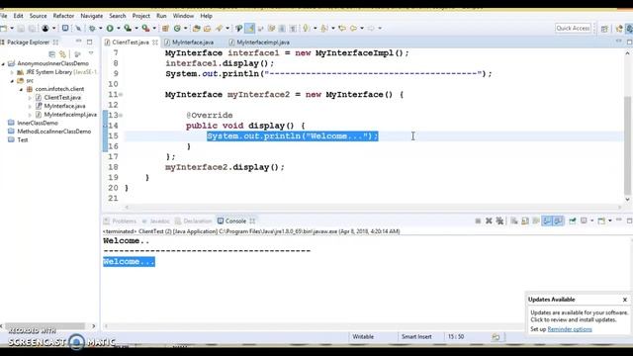Open Reminder options link
This screenshot has height=356, width=633.
[x=570, y=329]
